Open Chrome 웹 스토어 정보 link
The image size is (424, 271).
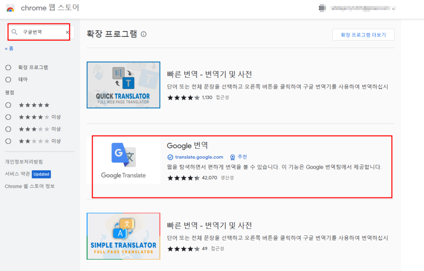[x=30, y=186]
